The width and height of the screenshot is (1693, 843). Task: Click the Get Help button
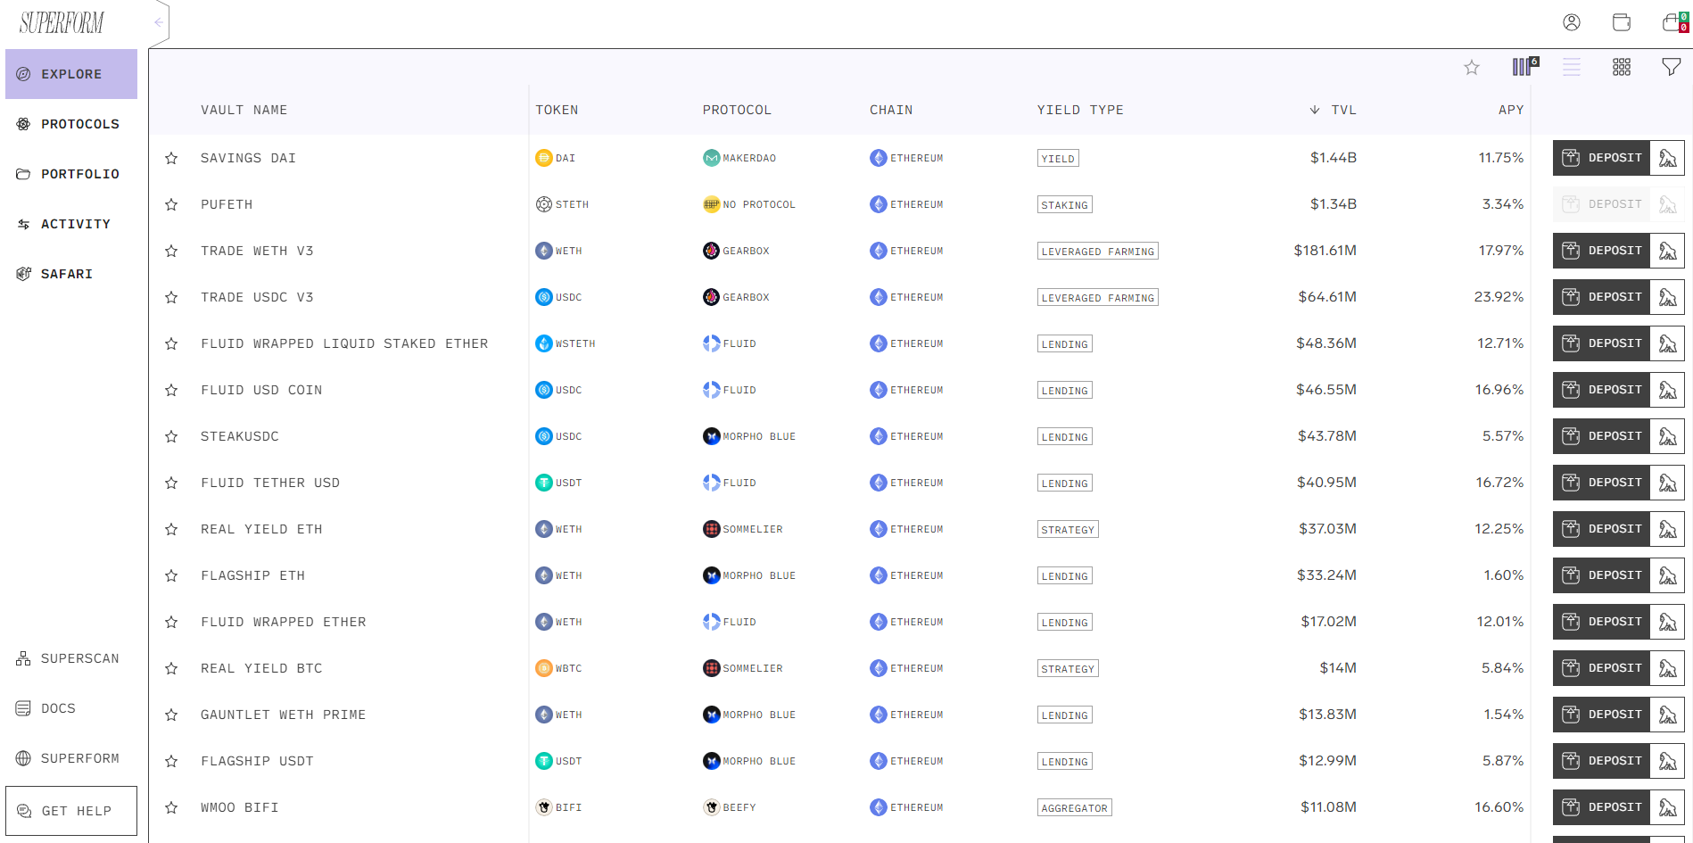click(71, 811)
